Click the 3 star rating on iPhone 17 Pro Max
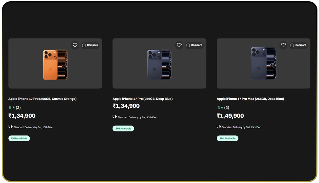This screenshot has width=319, height=183. (220, 108)
